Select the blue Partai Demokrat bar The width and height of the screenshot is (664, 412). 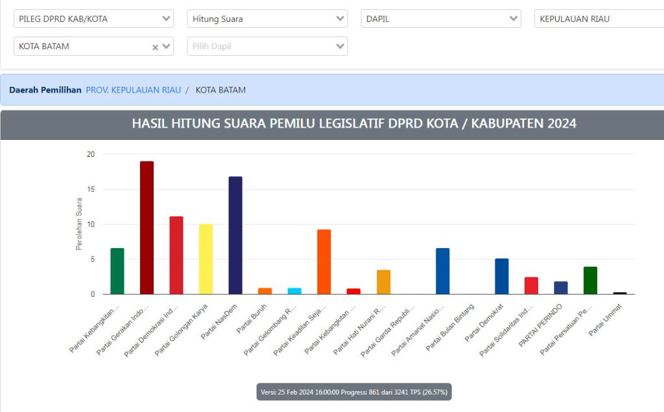point(501,276)
